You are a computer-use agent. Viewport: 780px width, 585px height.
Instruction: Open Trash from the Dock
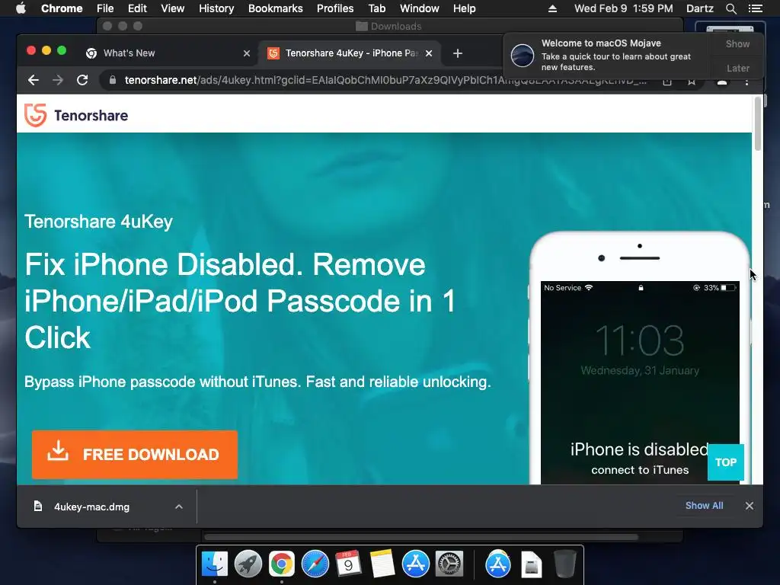click(x=564, y=564)
